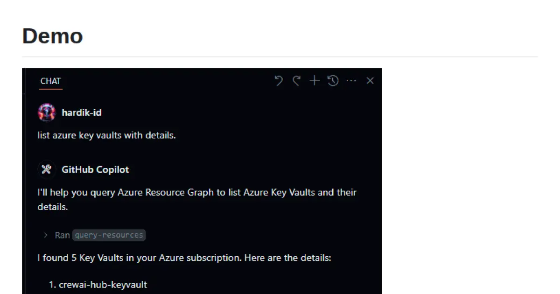
Task: Switch to the CHAT tab
Action: (50, 81)
